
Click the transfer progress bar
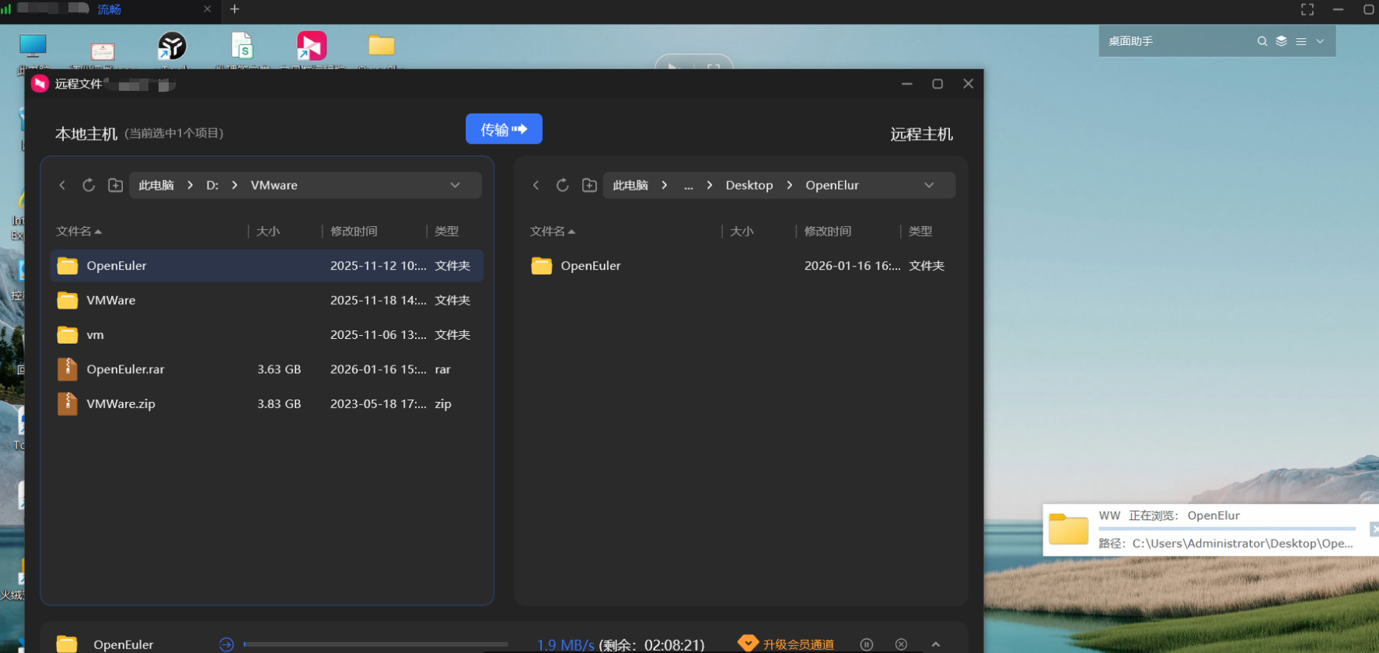tap(375, 644)
